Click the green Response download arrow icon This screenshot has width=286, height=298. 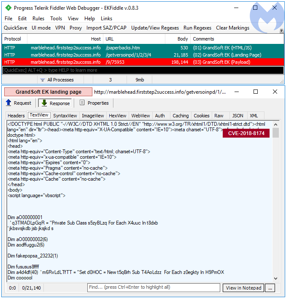click(44, 103)
